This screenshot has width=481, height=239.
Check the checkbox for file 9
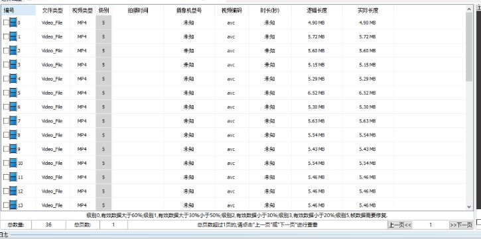click(x=6, y=150)
